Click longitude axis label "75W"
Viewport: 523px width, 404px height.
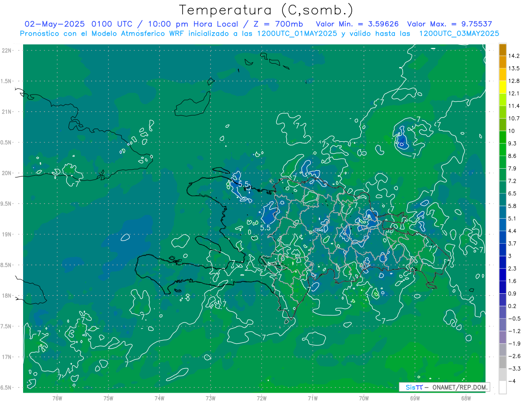[x=109, y=398]
